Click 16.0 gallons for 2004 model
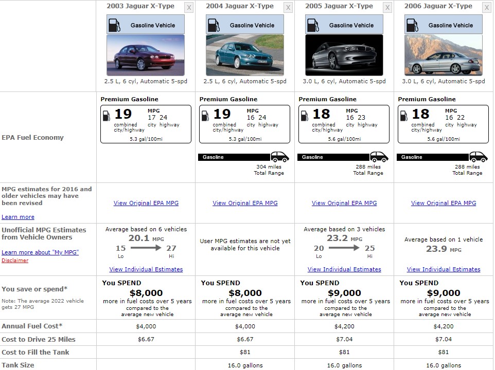 click(x=245, y=365)
